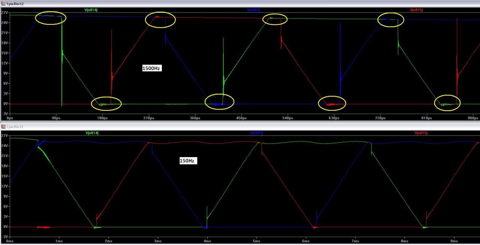Click the -3V axis label in SyncRect1
The image size is (480, 245).
4,237
